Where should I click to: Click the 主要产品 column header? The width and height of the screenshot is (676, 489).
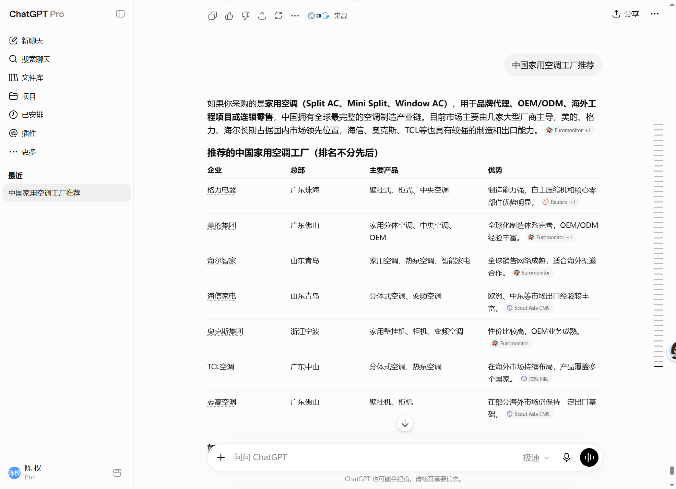tap(384, 170)
